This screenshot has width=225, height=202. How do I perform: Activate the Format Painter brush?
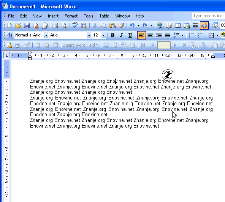click(x=121, y=26)
